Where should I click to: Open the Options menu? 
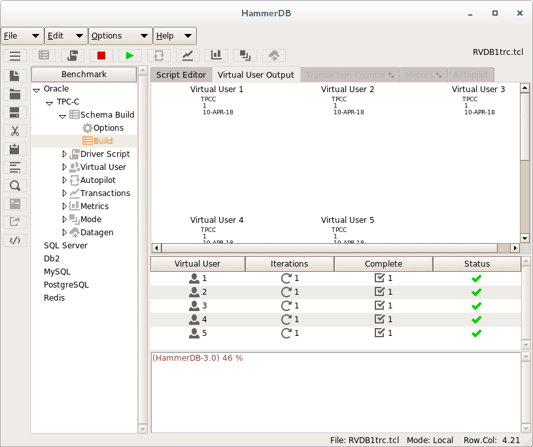pyautogui.click(x=121, y=36)
